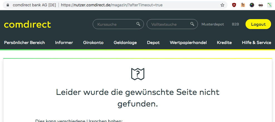Image resolution: width=275 pixels, height=122 pixels.
Task: Click the magnifier in Volltextsuche field
Action: [192, 24]
